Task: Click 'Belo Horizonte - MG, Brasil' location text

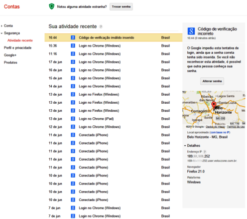Action: click(207, 137)
